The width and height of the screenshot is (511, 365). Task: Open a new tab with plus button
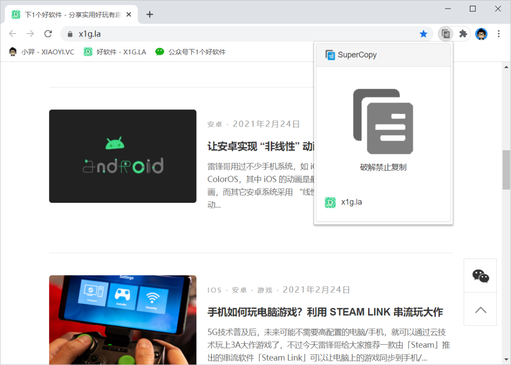150,14
